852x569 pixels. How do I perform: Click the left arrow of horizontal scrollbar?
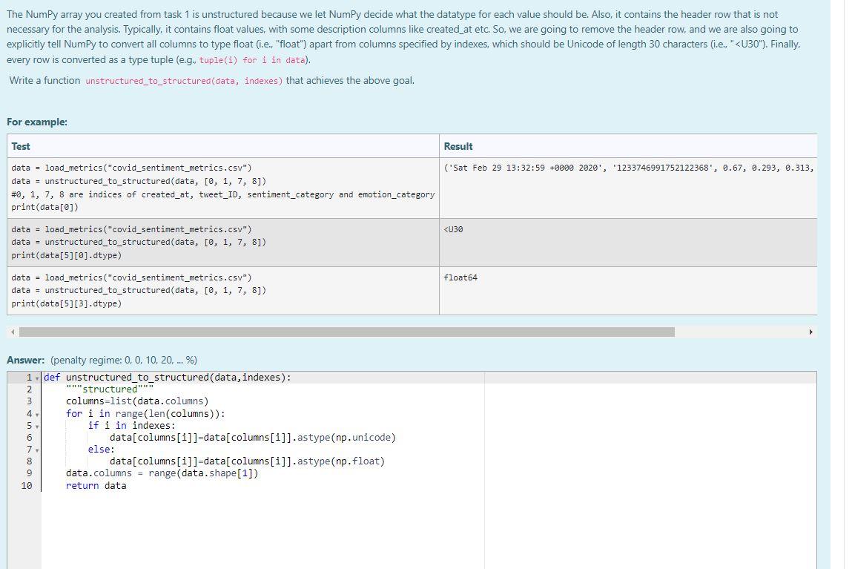tap(13, 332)
